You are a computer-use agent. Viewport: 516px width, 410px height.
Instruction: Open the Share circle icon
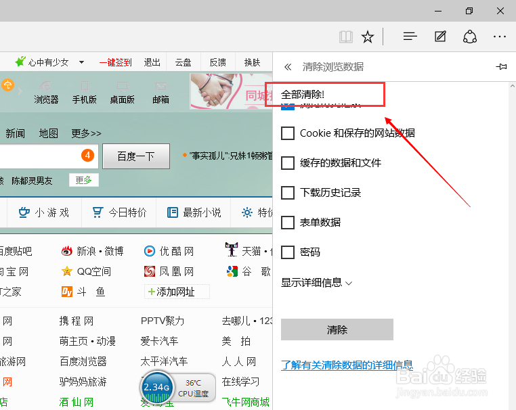[x=470, y=37]
